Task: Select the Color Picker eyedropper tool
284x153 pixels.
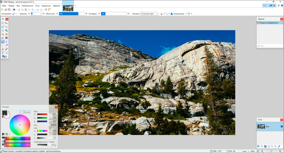Action: (x=7, y=45)
